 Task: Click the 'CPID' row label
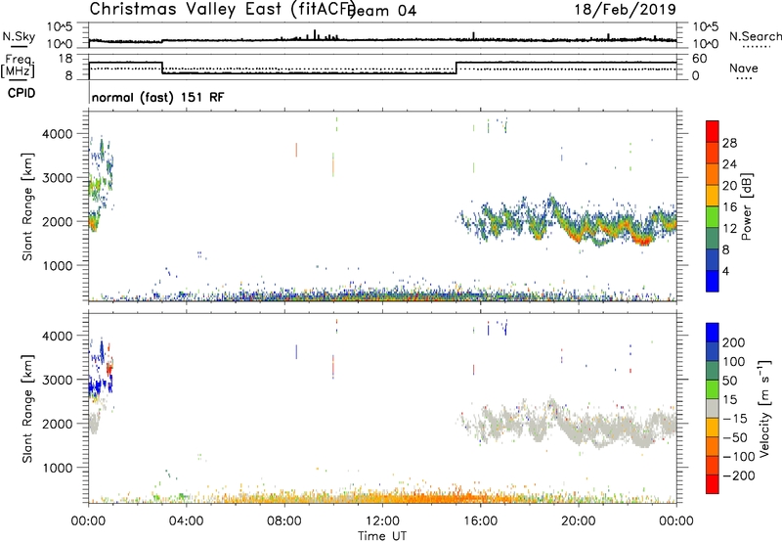point(22,93)
